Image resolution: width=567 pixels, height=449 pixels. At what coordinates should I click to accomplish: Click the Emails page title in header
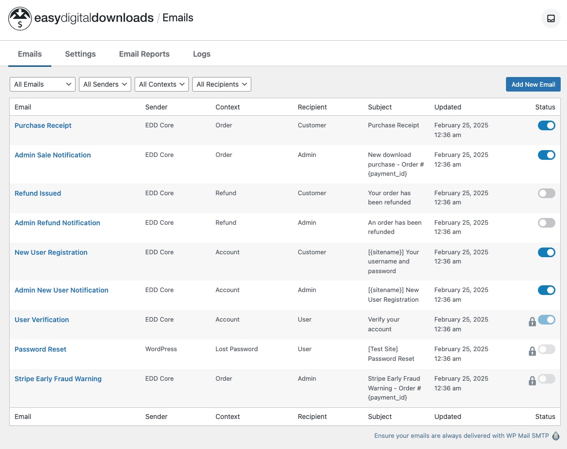pos(178,18)
